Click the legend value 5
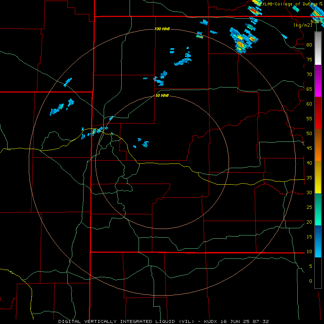 [x=311, y=266]
